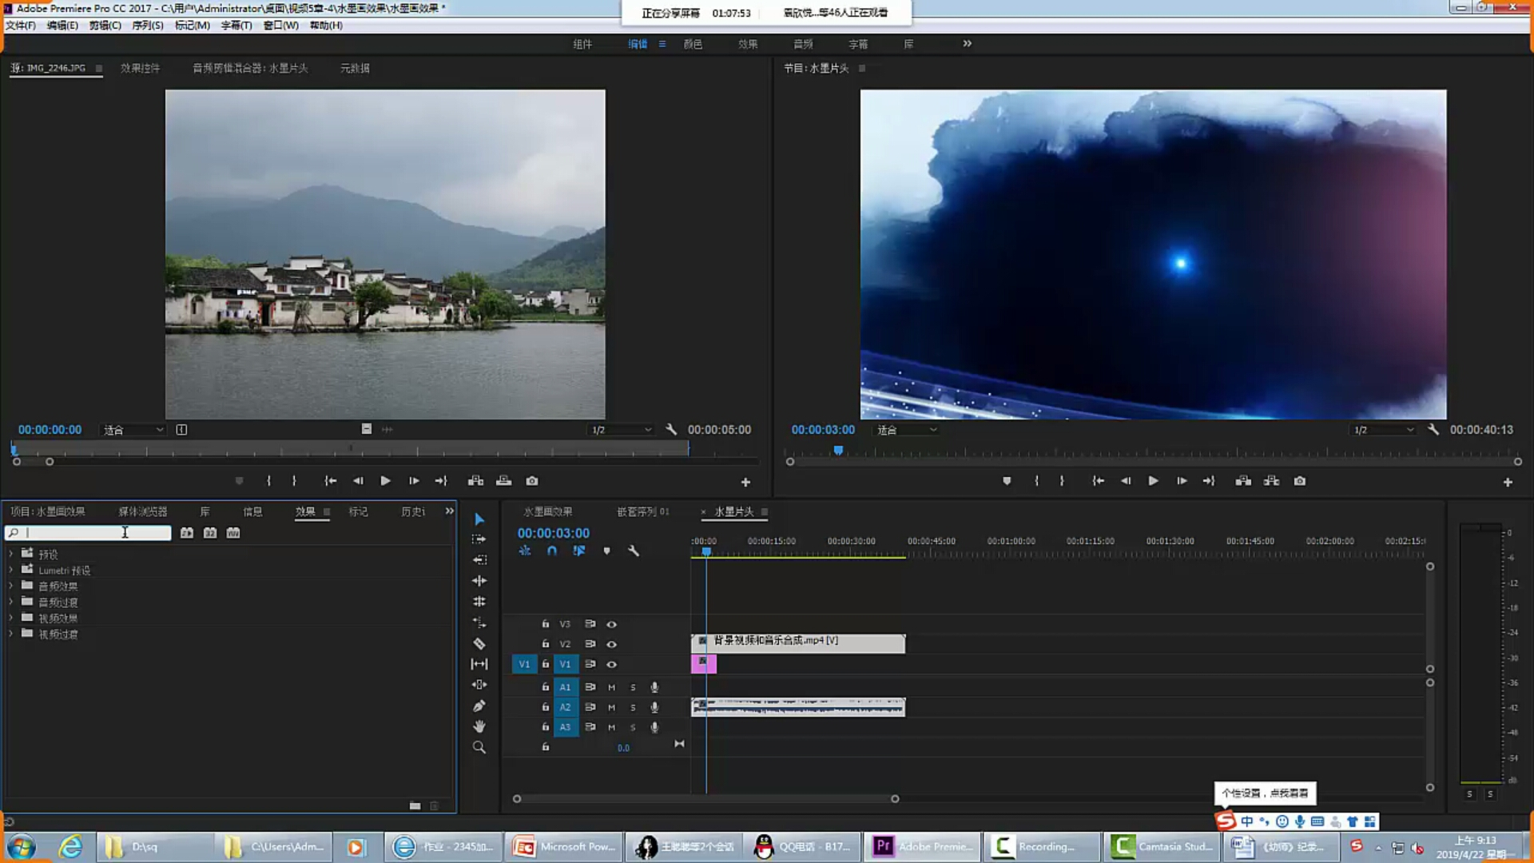Screen dimensions: 1534x863
Task: Enable the timeline Snap magnet
Action: point(552,551)
